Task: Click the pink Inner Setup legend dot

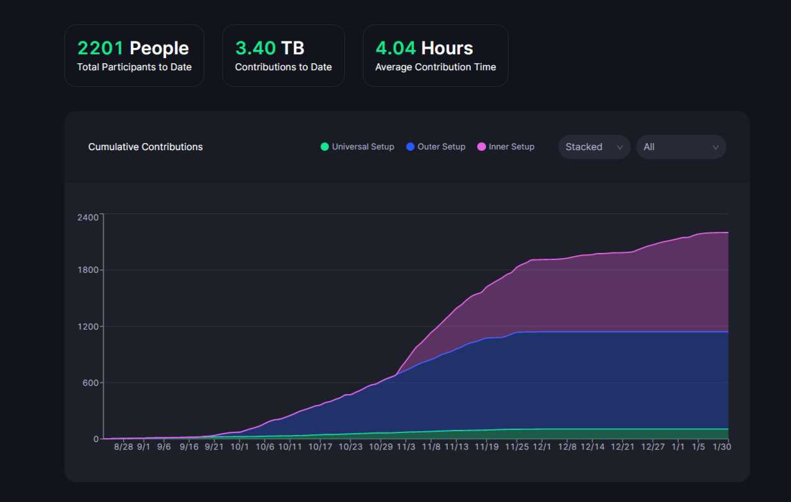Action: 481,147
